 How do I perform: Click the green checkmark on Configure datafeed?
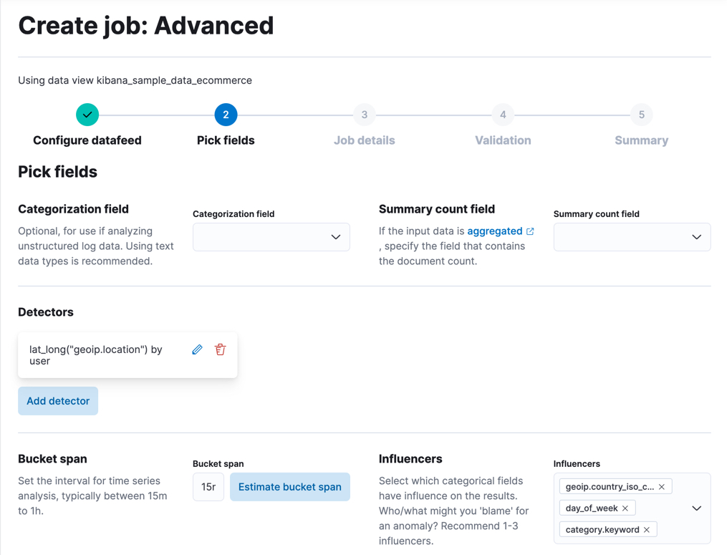pos(87,115)
